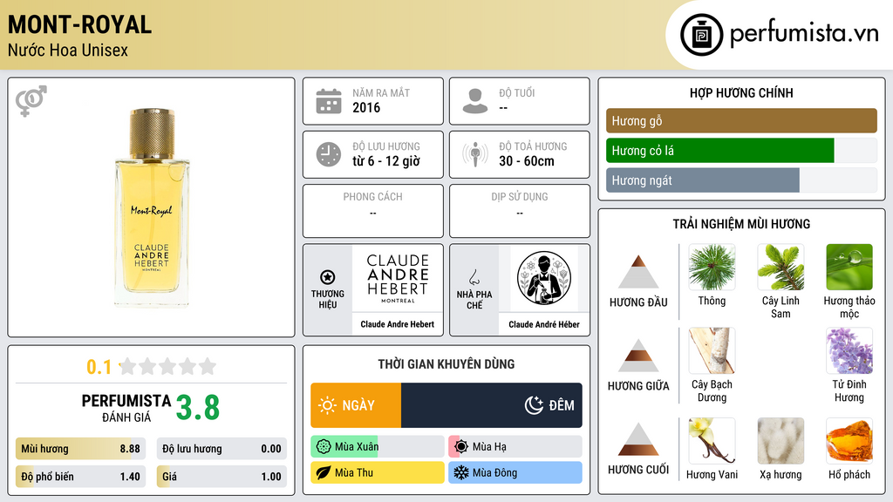Screen dimensions: 893x502
Task: Click the person icon beside Độ tuổi
Action: tap(475, 101)
